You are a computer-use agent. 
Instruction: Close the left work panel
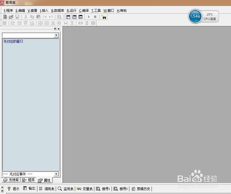(x=59, y=29)
